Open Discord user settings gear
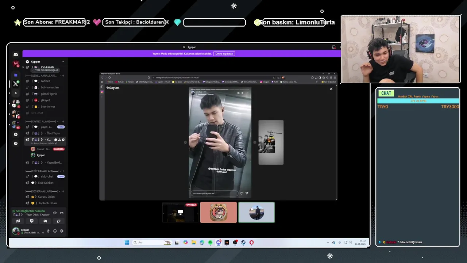This screenshot has width=467, height=263. [62, 231]
